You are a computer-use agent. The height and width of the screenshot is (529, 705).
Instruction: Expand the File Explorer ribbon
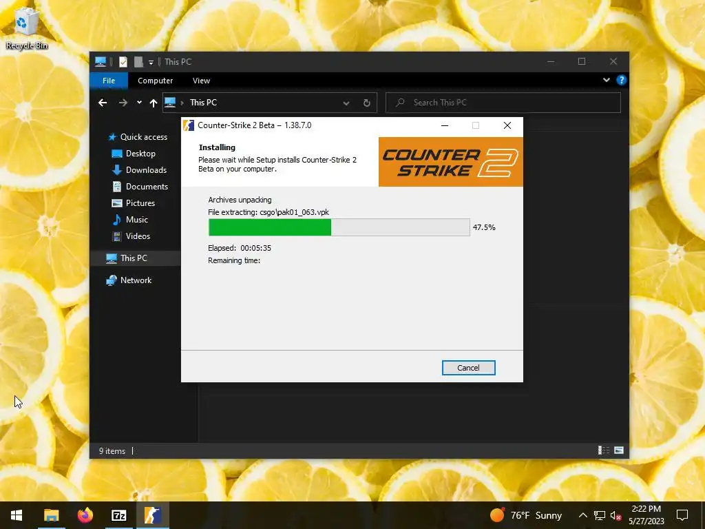tap(606, 80)
